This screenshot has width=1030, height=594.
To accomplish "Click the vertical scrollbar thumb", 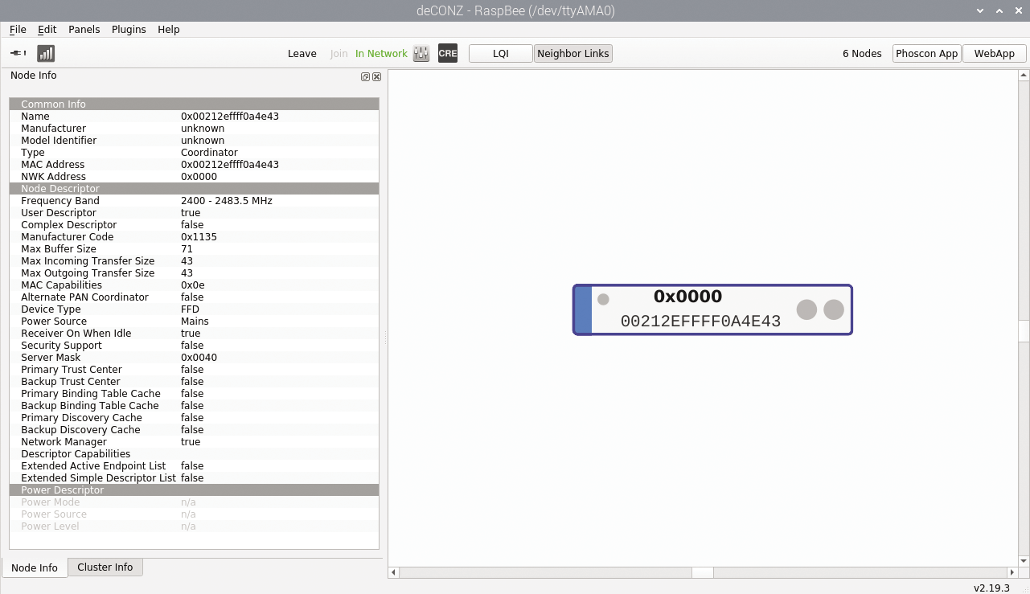I will [1024, 331].
